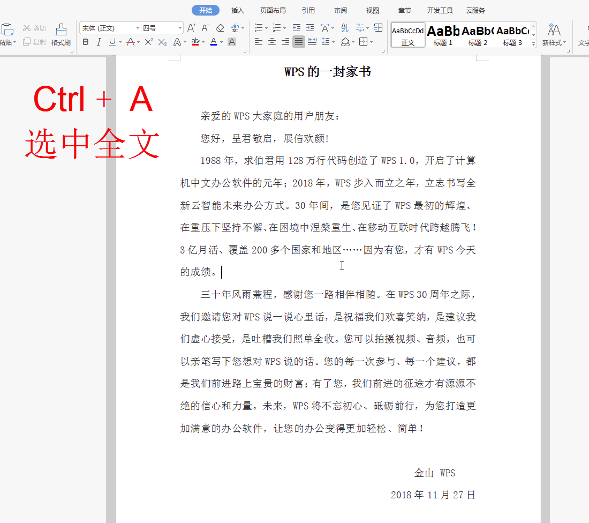Switch to the 开始 (Home) tab
Viewport: 589px width, 523px height.
click(x=206, y=10)
